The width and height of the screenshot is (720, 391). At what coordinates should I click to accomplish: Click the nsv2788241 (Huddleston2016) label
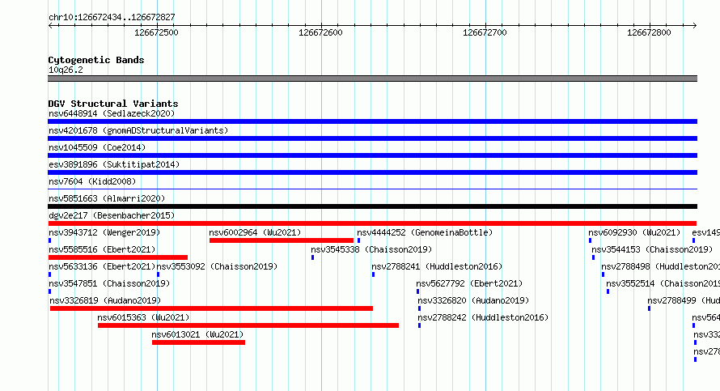point(437,266)
